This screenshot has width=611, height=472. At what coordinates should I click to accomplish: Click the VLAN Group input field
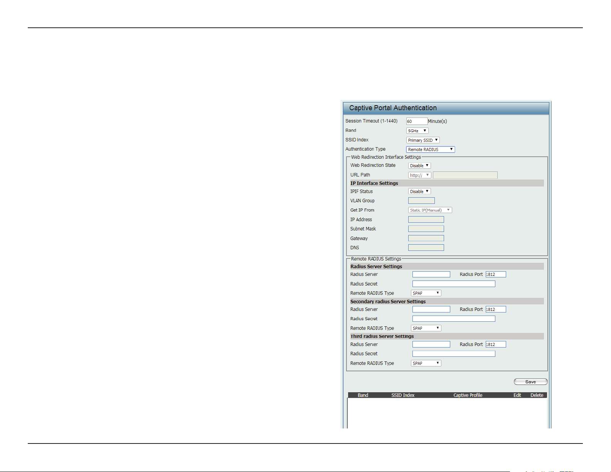pyautogui.click(x=421, y=201)
